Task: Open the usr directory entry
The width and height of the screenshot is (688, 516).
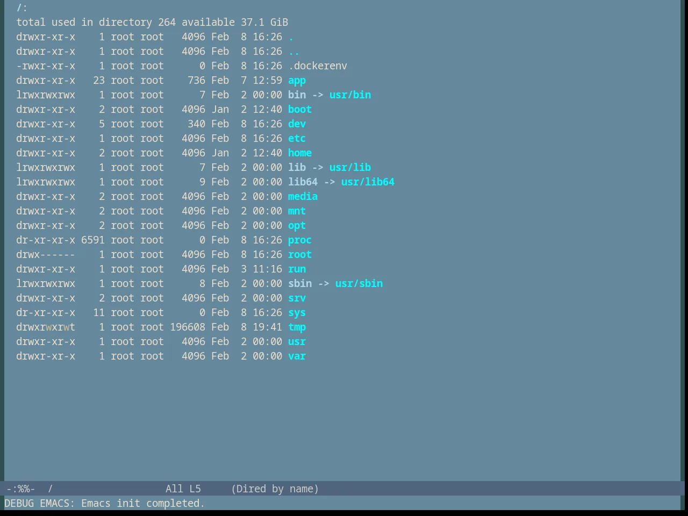Action: [297, 342]
